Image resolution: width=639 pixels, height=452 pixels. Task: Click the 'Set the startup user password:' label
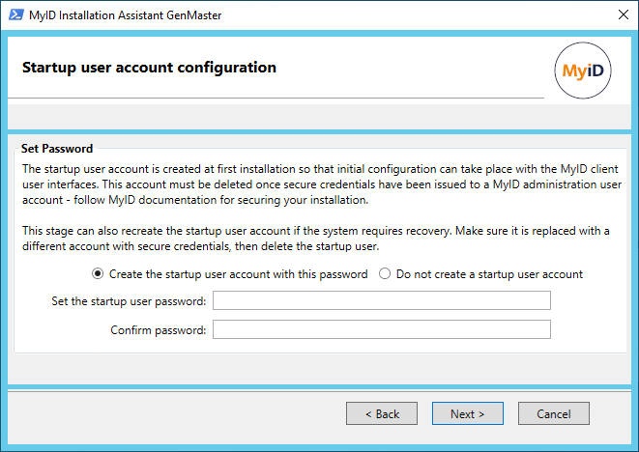129,301
